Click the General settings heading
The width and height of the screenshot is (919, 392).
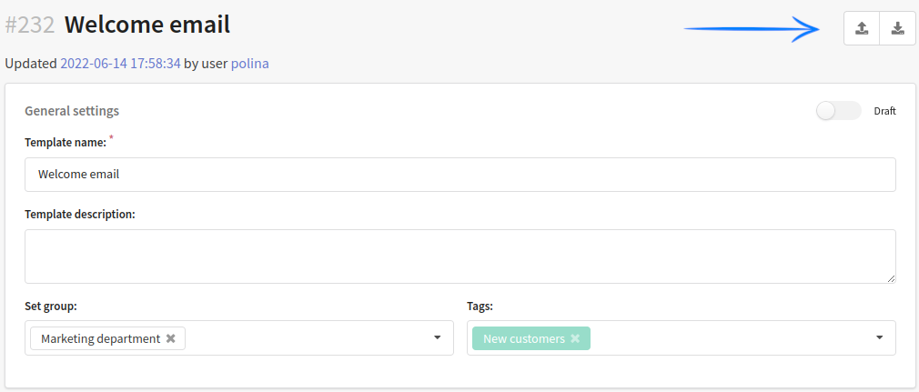pyautogui.click(x=72, y=111)
